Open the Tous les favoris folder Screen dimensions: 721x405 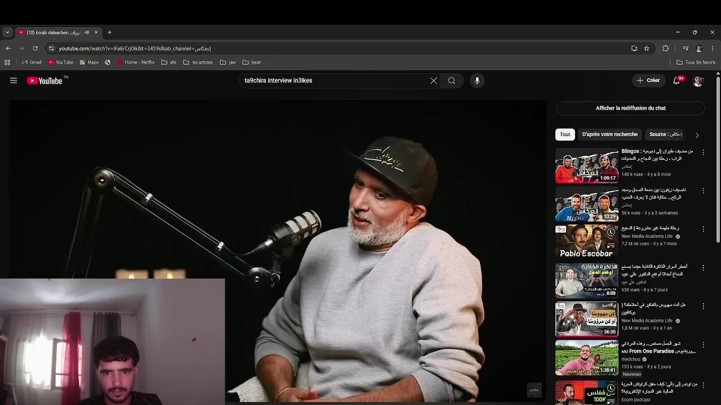(696, 62)
